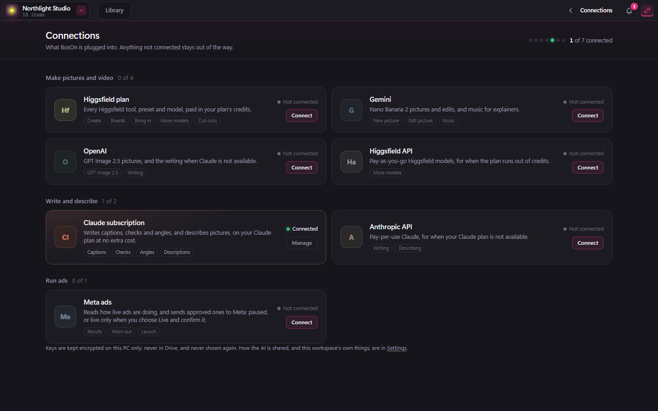Connect the Higgsfield API
The height and width of the screenshot is (411, 658).
tap(588, 168)
